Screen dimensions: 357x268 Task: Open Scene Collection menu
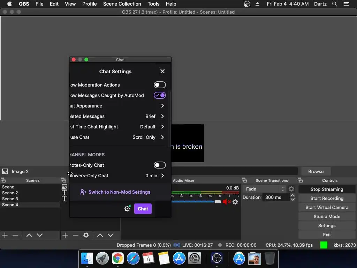(x=122, y=4)
